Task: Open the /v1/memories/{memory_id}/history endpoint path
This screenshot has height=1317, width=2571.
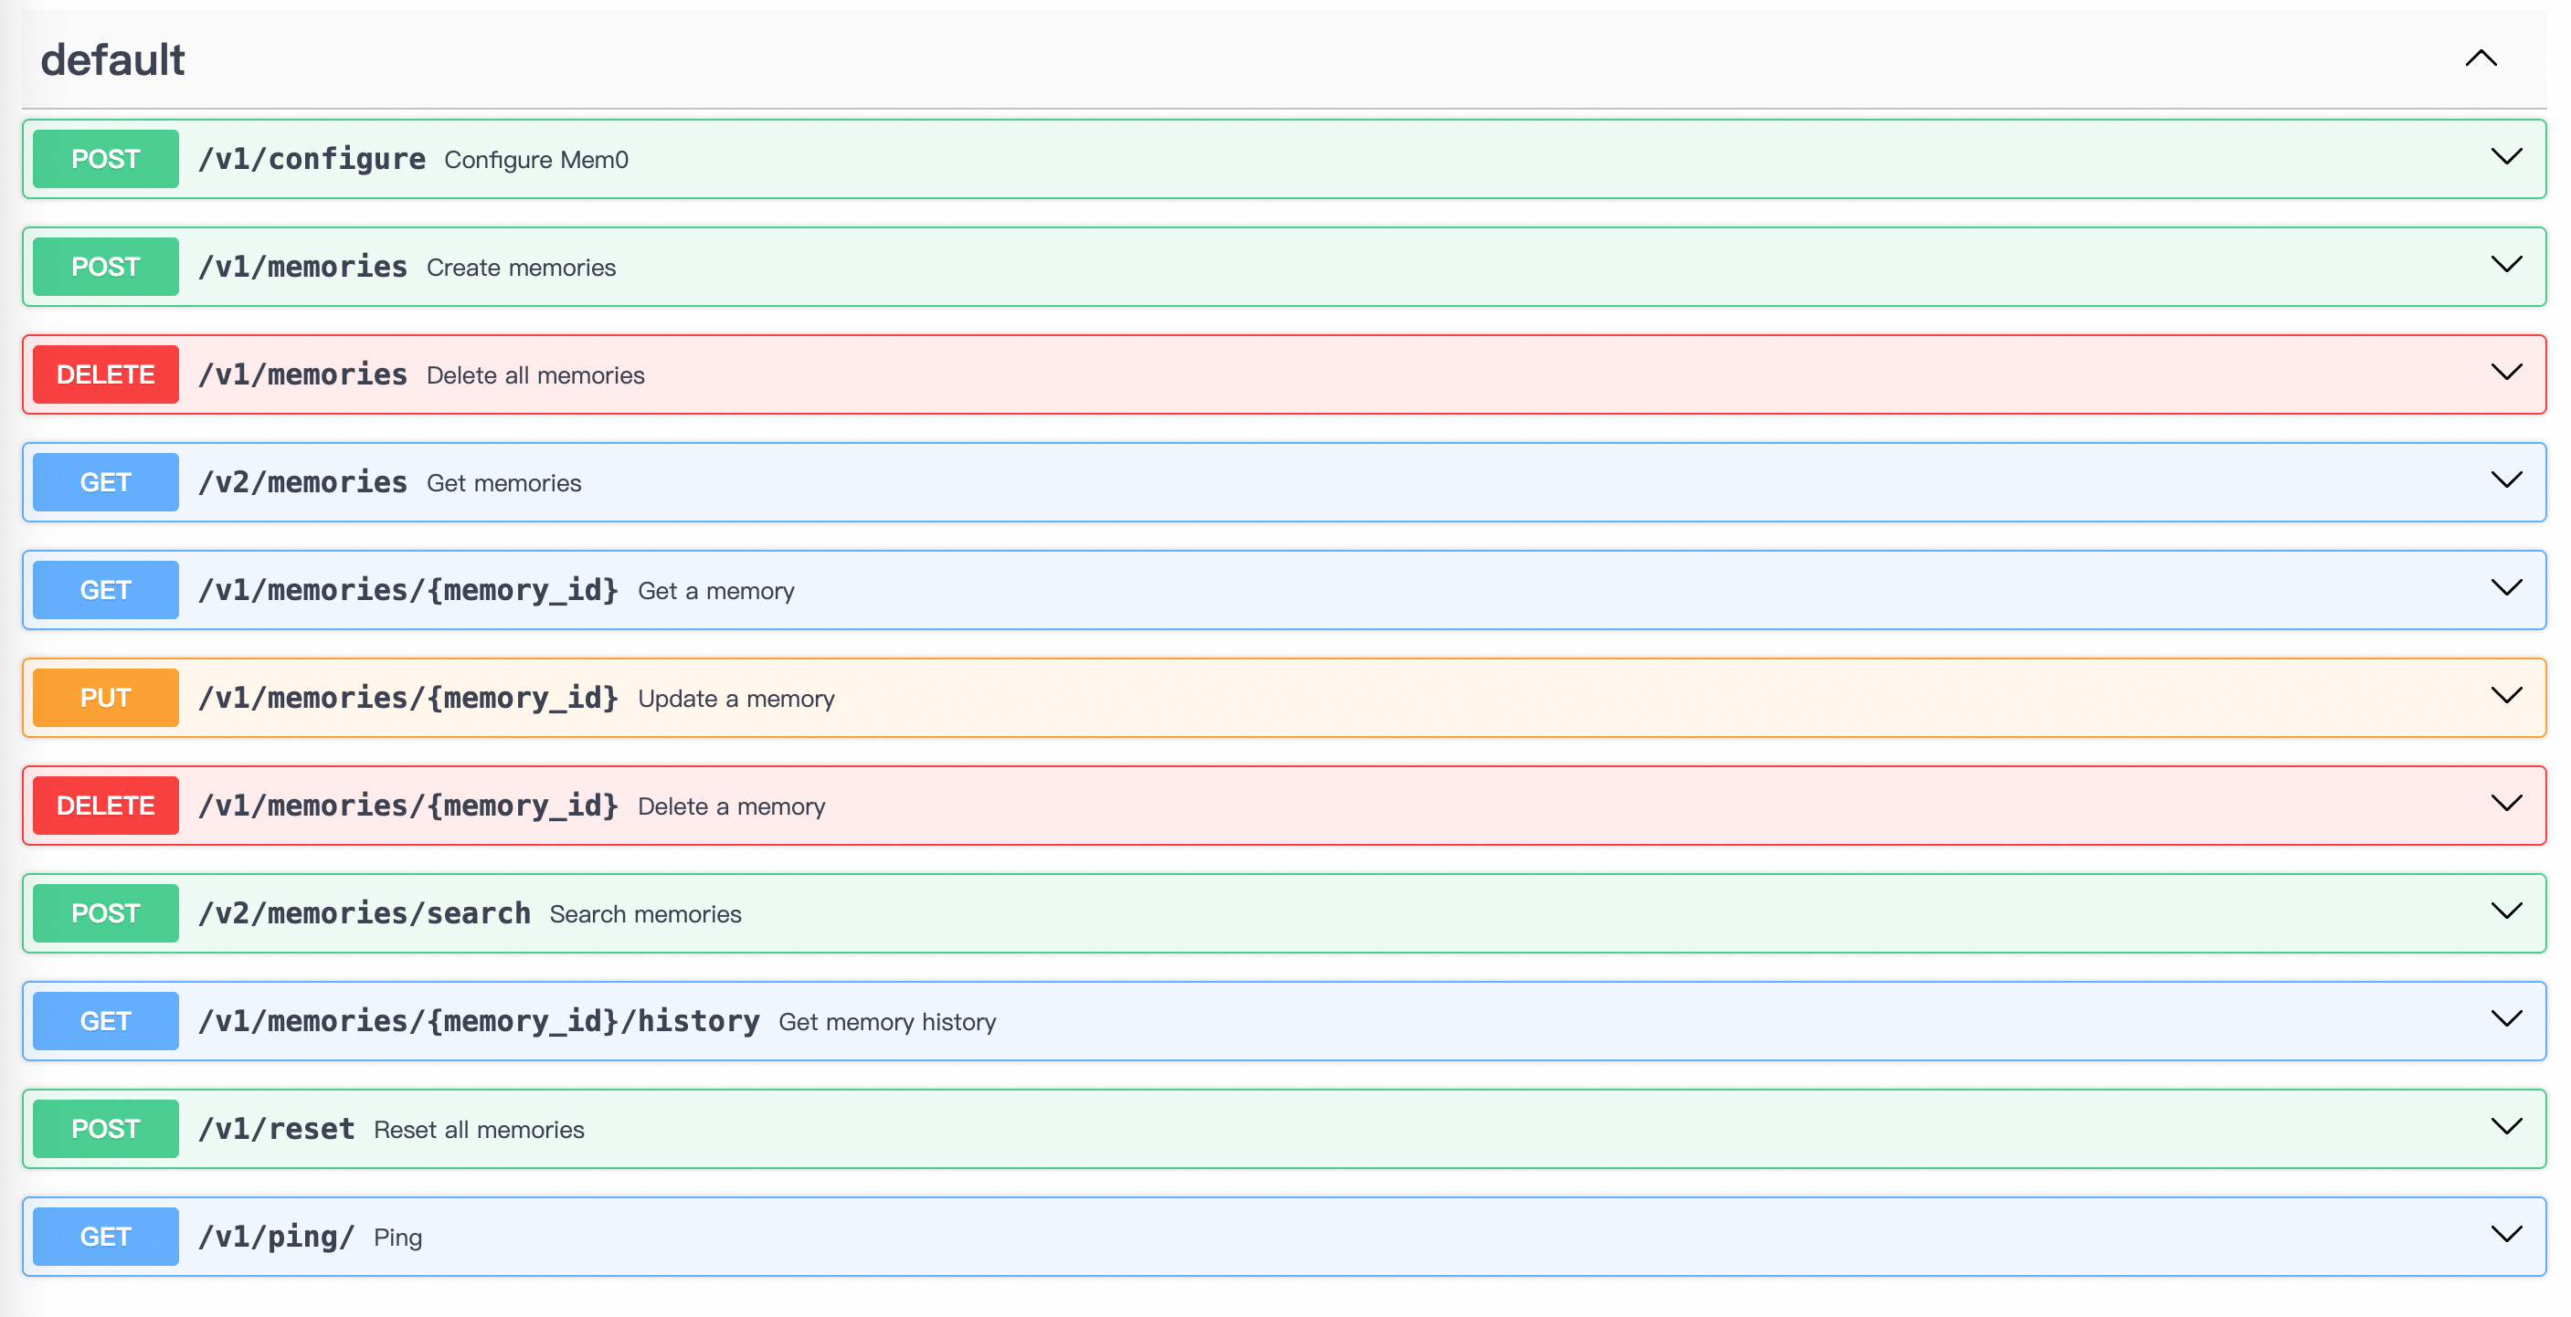Action: coord(478,1022)
